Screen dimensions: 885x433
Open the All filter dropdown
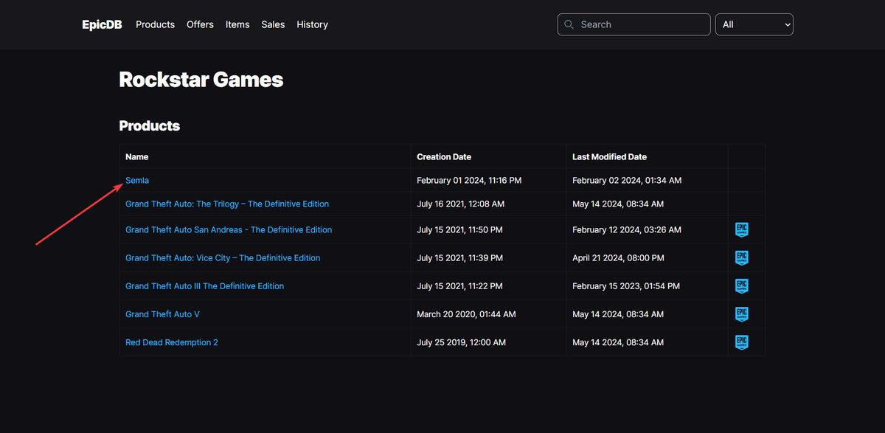click(754, 24)
